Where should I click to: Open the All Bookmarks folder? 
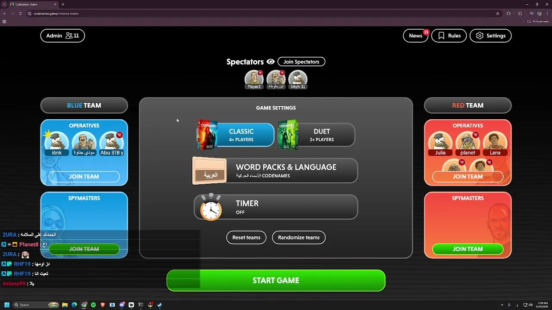click(x=538, y=22)
